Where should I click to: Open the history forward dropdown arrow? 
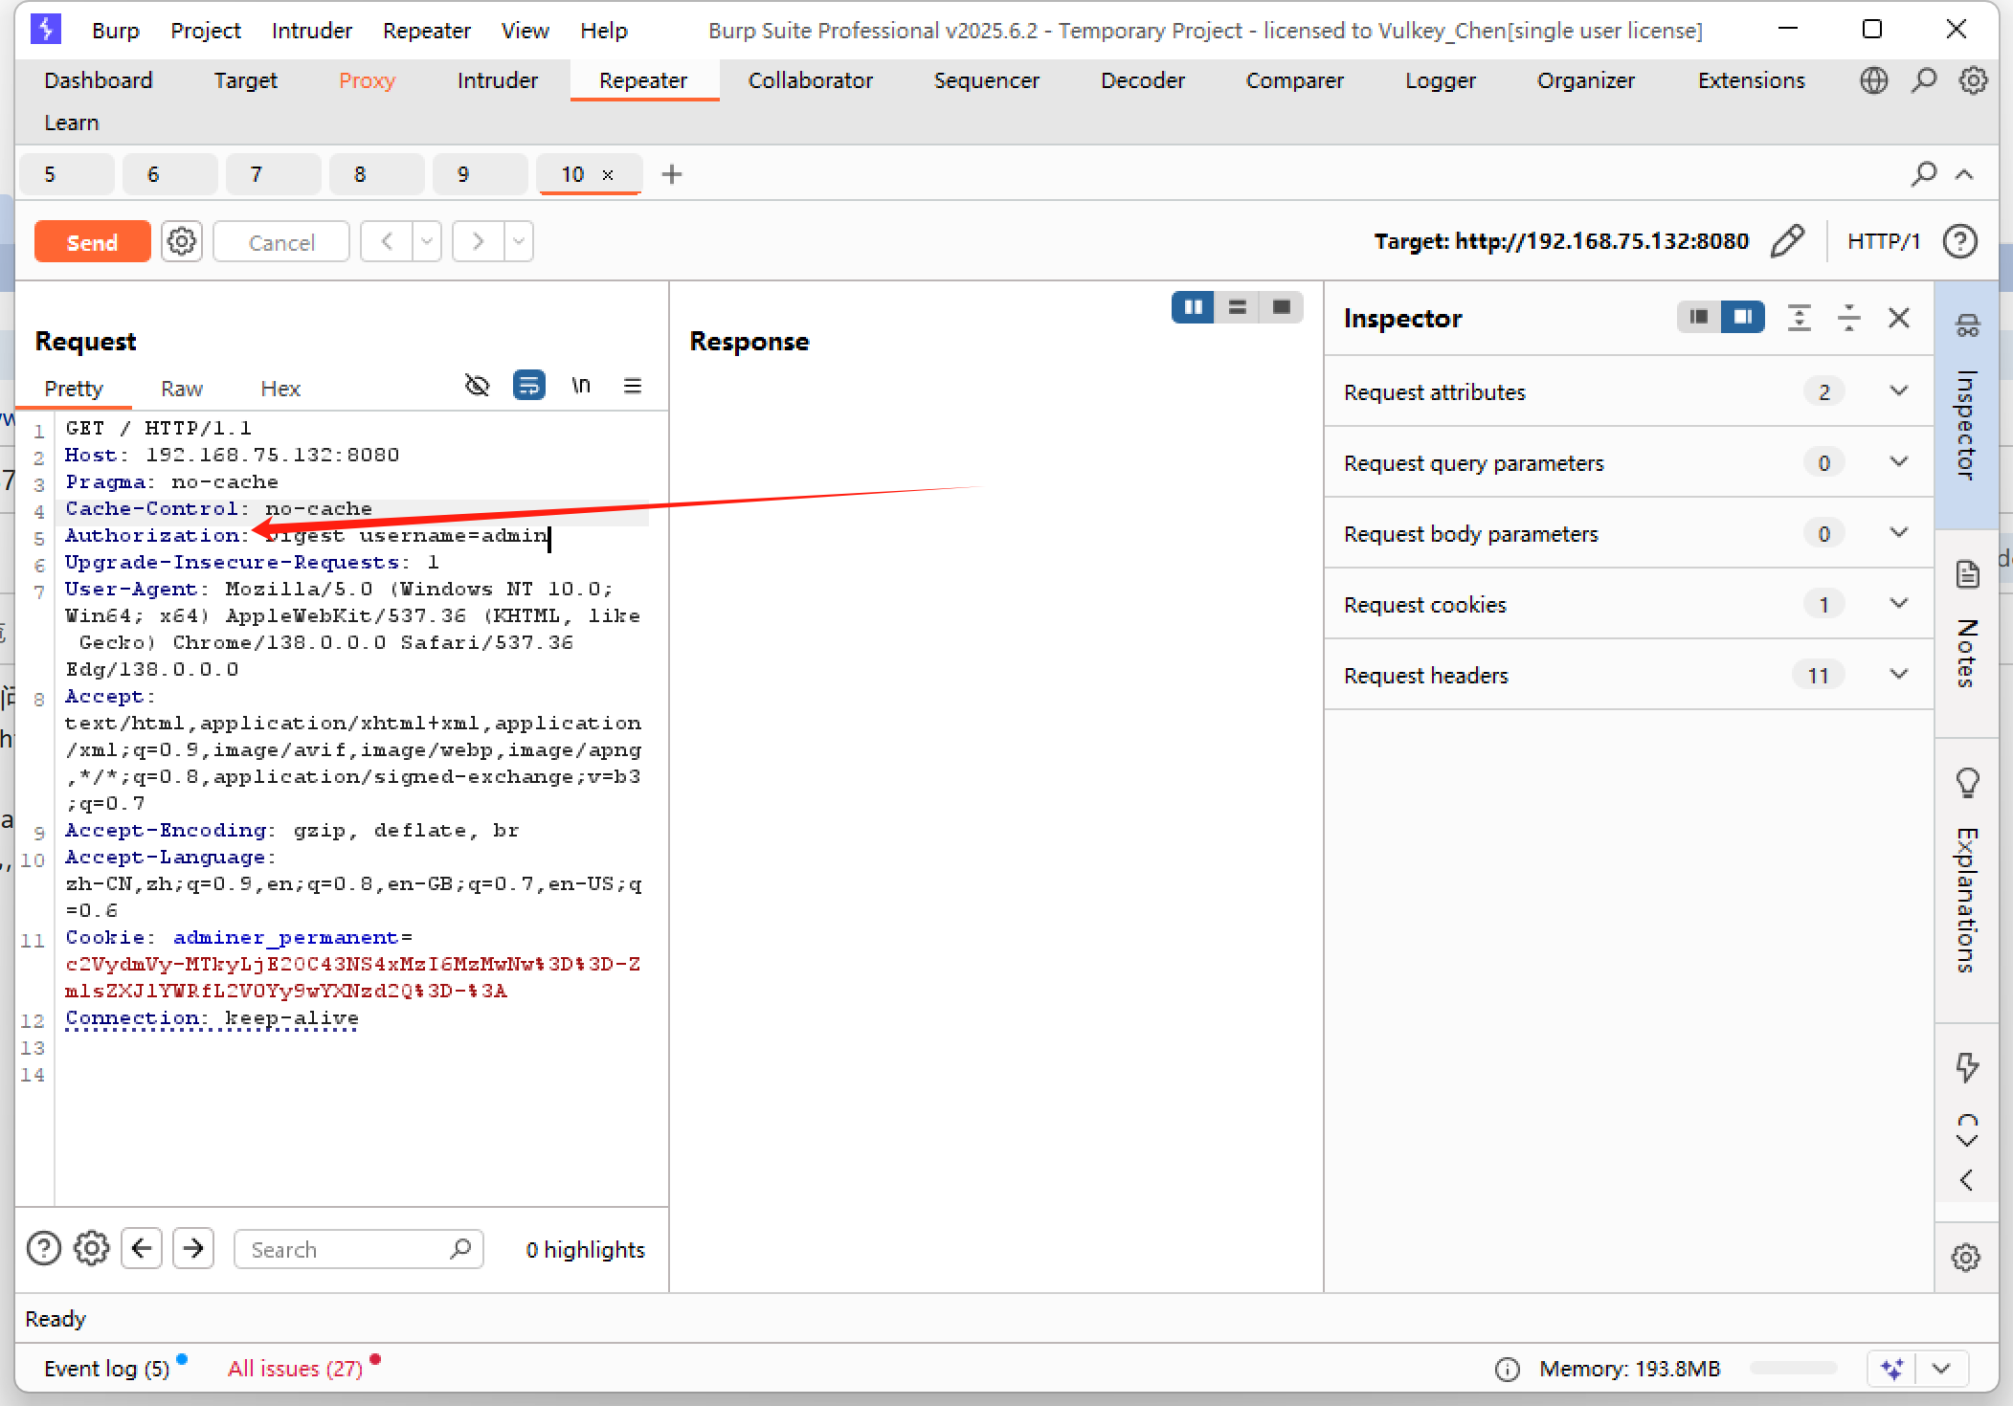click(518, 241)
